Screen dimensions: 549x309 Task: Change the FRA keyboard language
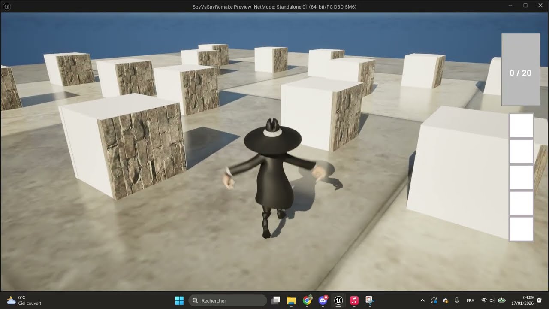[x=471, y=300]
